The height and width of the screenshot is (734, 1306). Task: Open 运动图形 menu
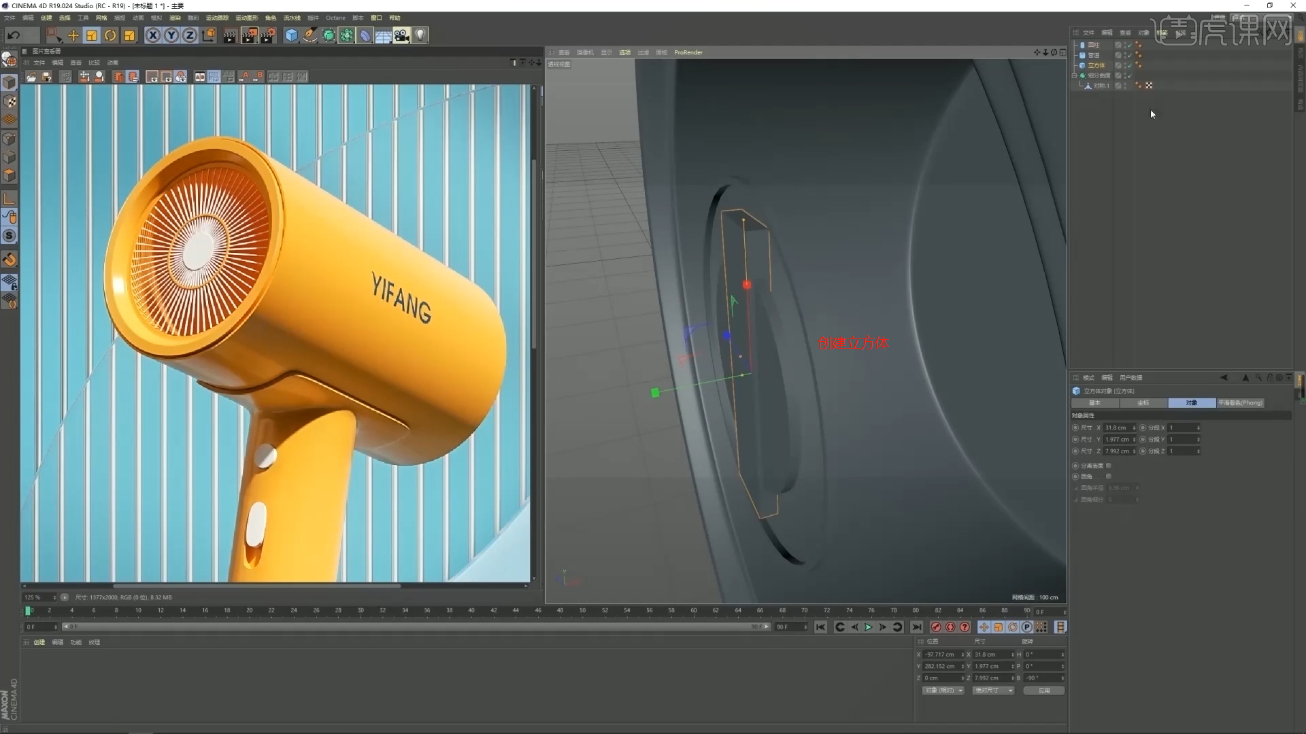tap(247, 18)
